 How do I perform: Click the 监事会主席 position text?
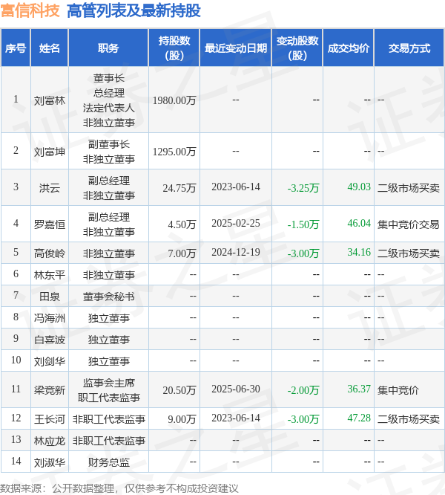point(108,383)
